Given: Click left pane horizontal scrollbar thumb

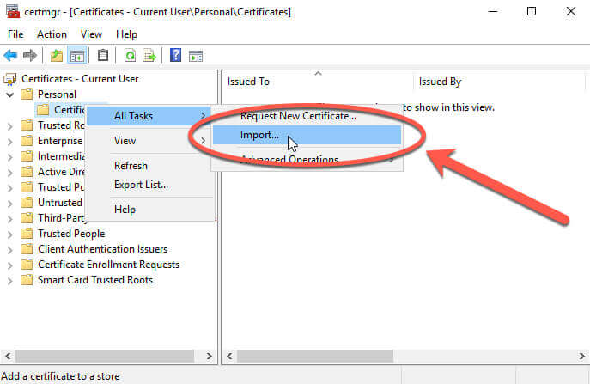Looking at the screenshot, I should click(105, 356).
